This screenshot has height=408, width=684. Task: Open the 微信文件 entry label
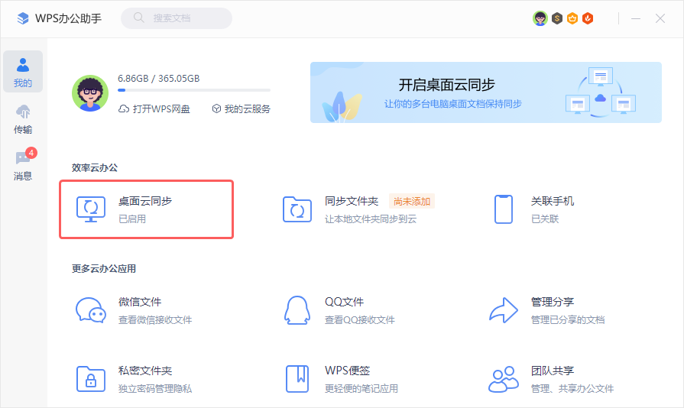point(140,302)
